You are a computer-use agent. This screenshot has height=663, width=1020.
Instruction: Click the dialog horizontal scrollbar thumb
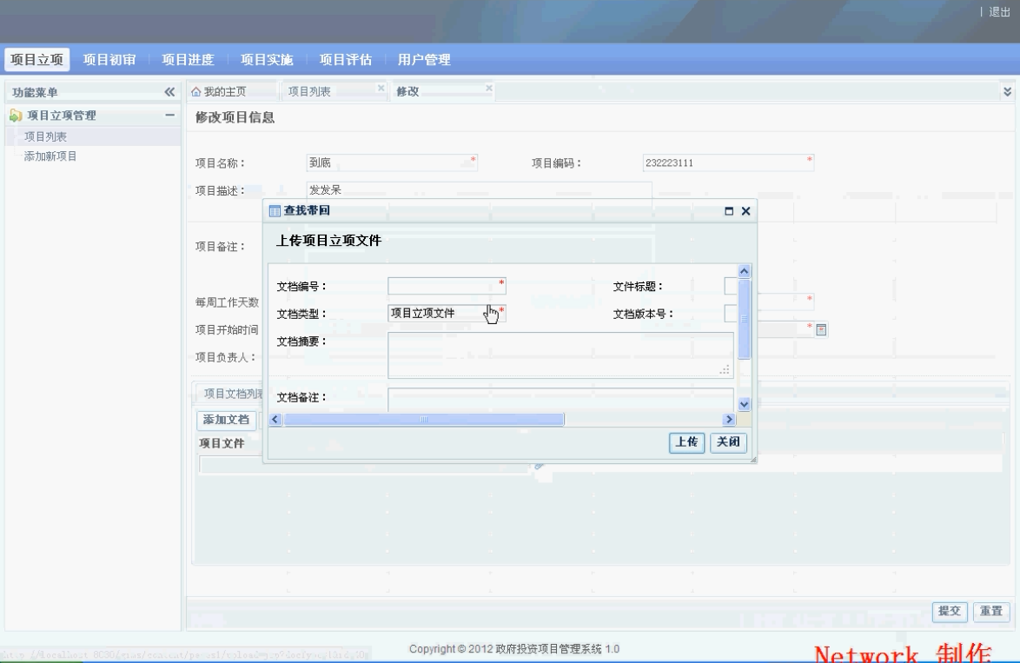click(423, 420)
